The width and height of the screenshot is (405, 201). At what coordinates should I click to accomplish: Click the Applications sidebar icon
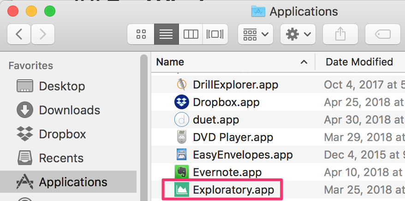pyautogui.click(x=25, y=182)
